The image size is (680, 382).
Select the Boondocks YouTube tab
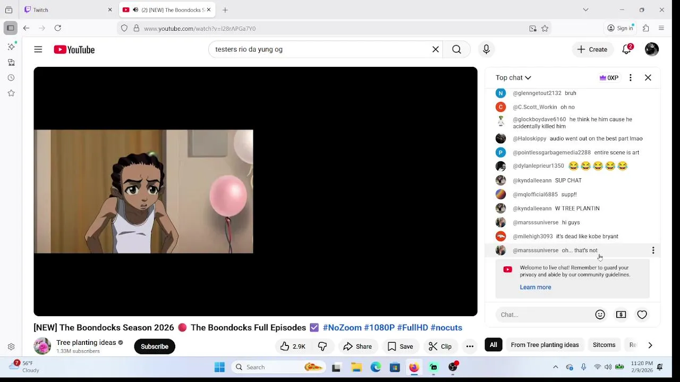166,10
